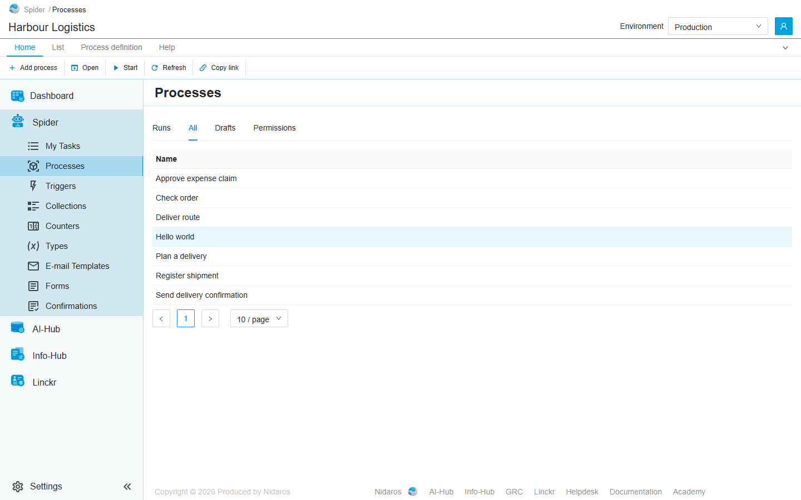Click the Confirmations icon
This screenshot has width=801, height=500.
(33, 306)
